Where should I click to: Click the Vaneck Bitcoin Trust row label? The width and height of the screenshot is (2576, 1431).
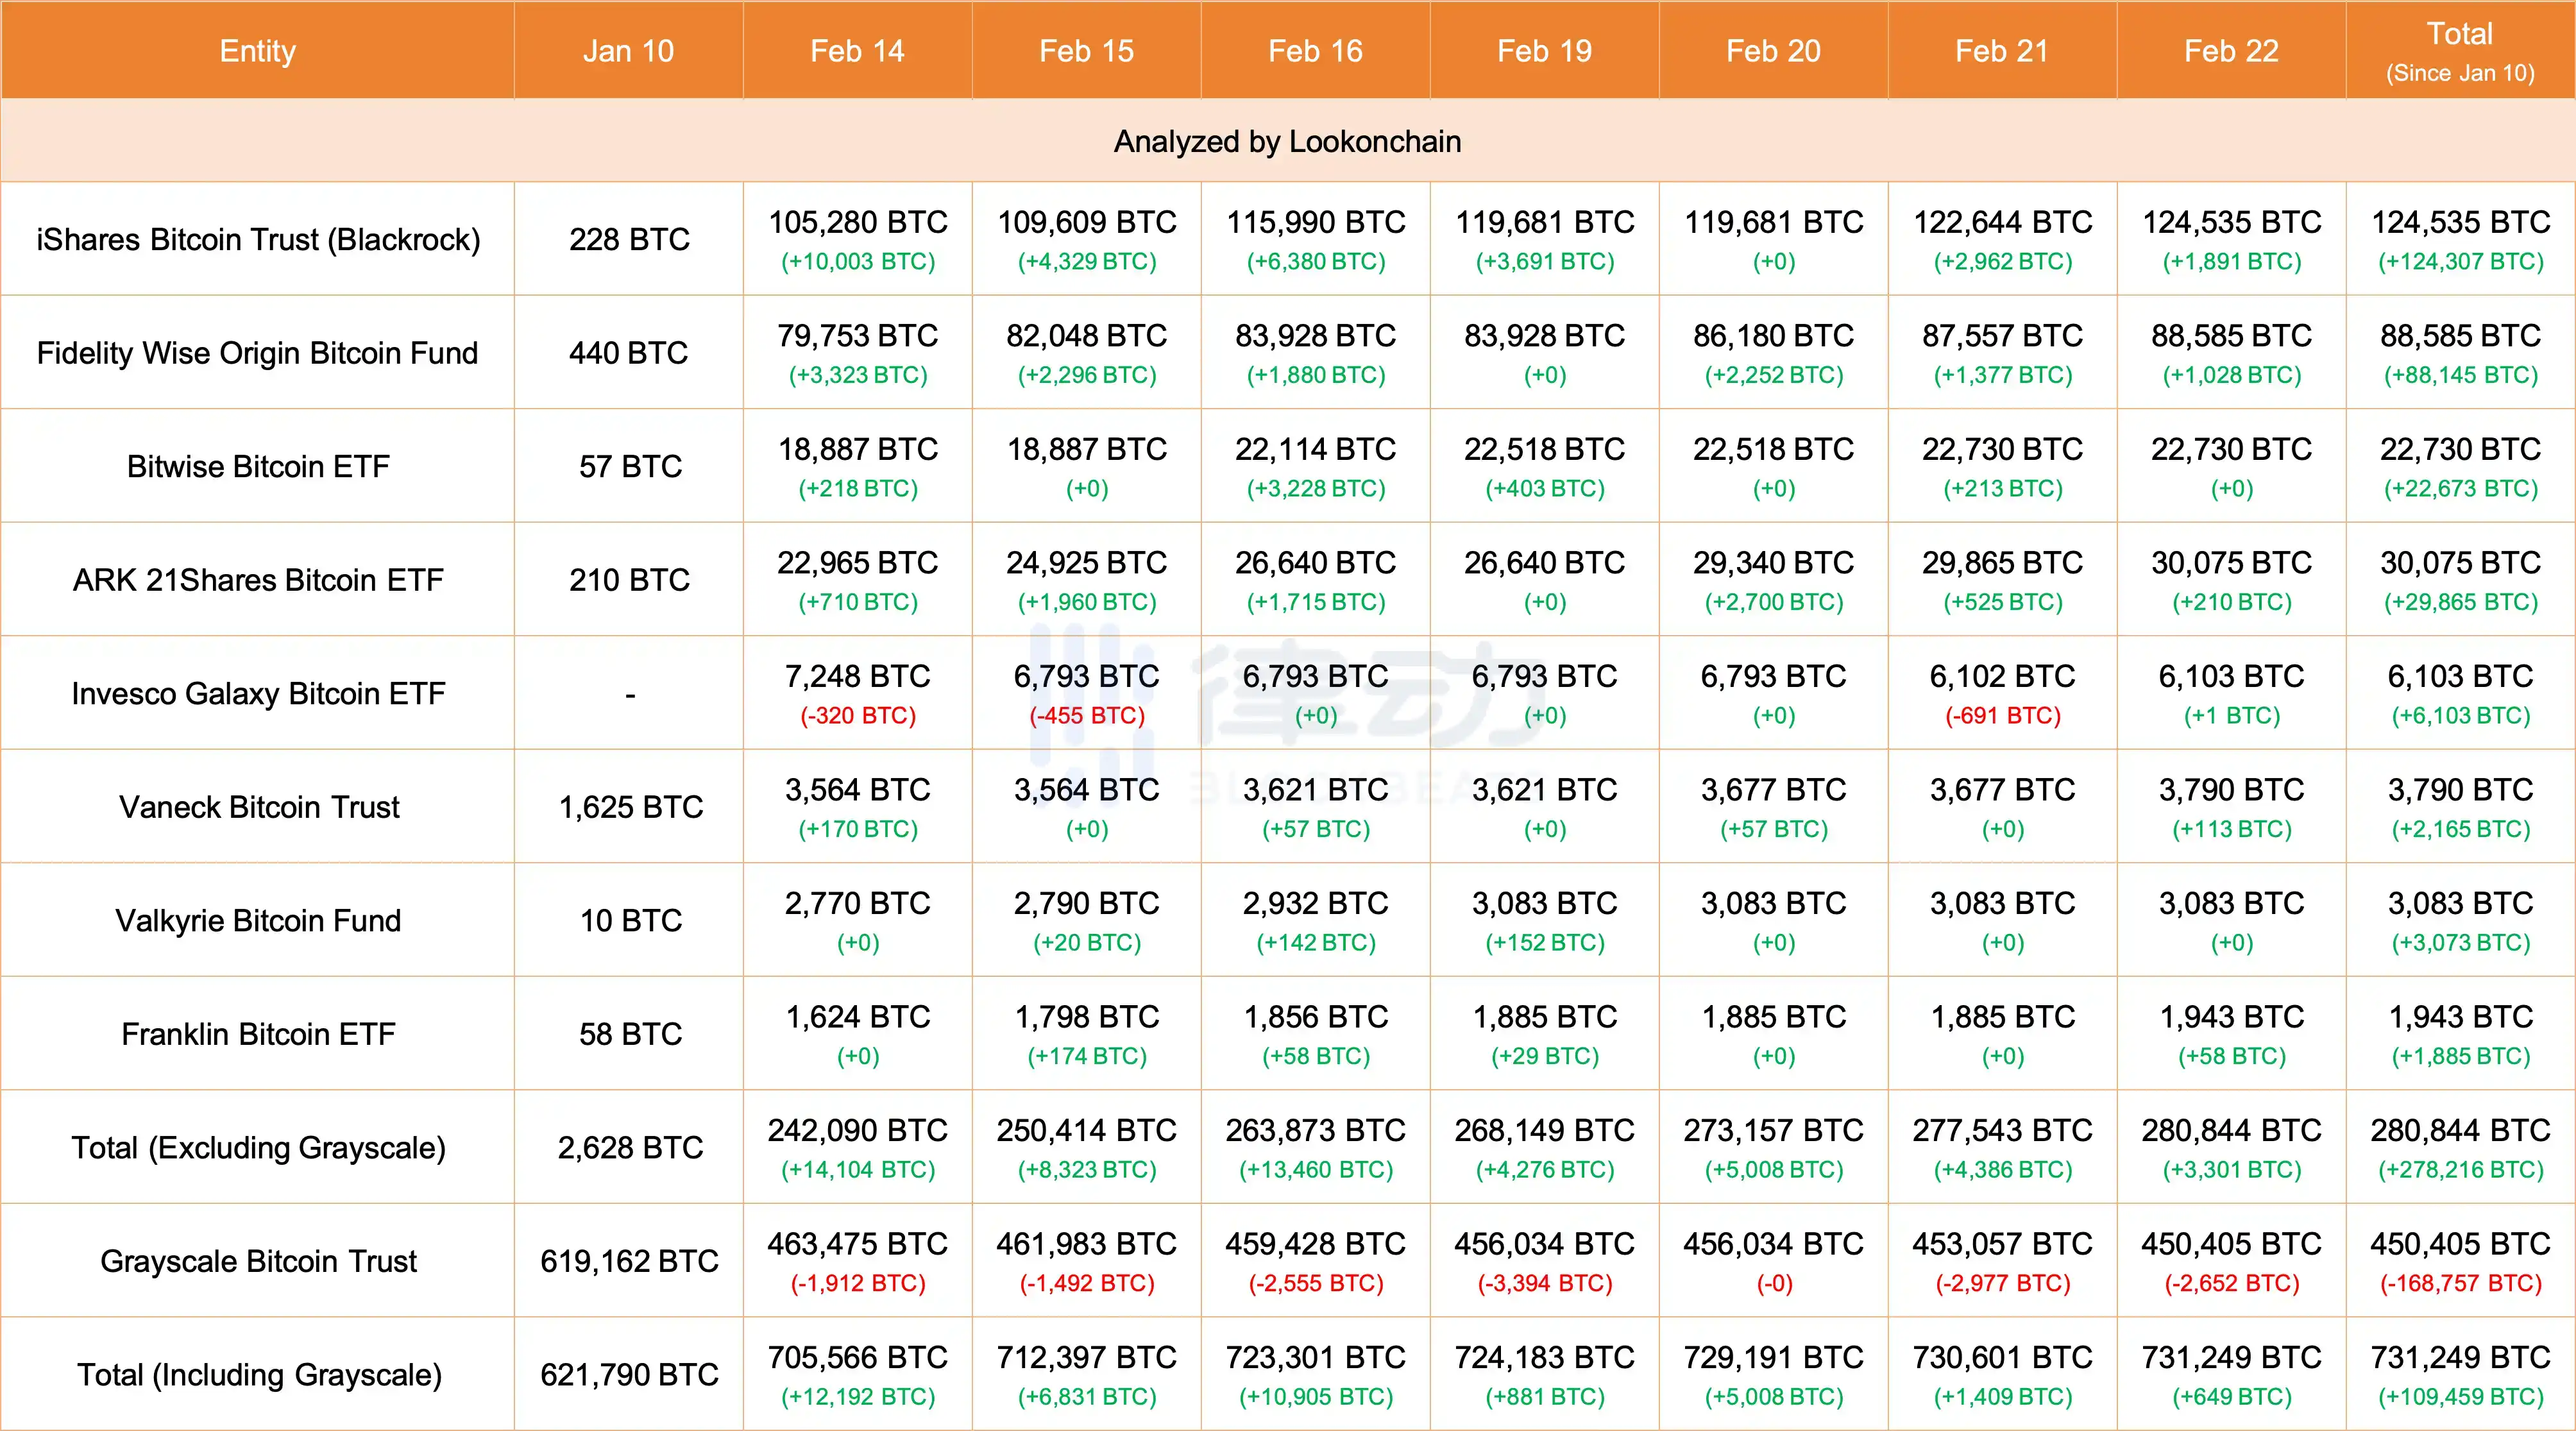tap(259, 807)
